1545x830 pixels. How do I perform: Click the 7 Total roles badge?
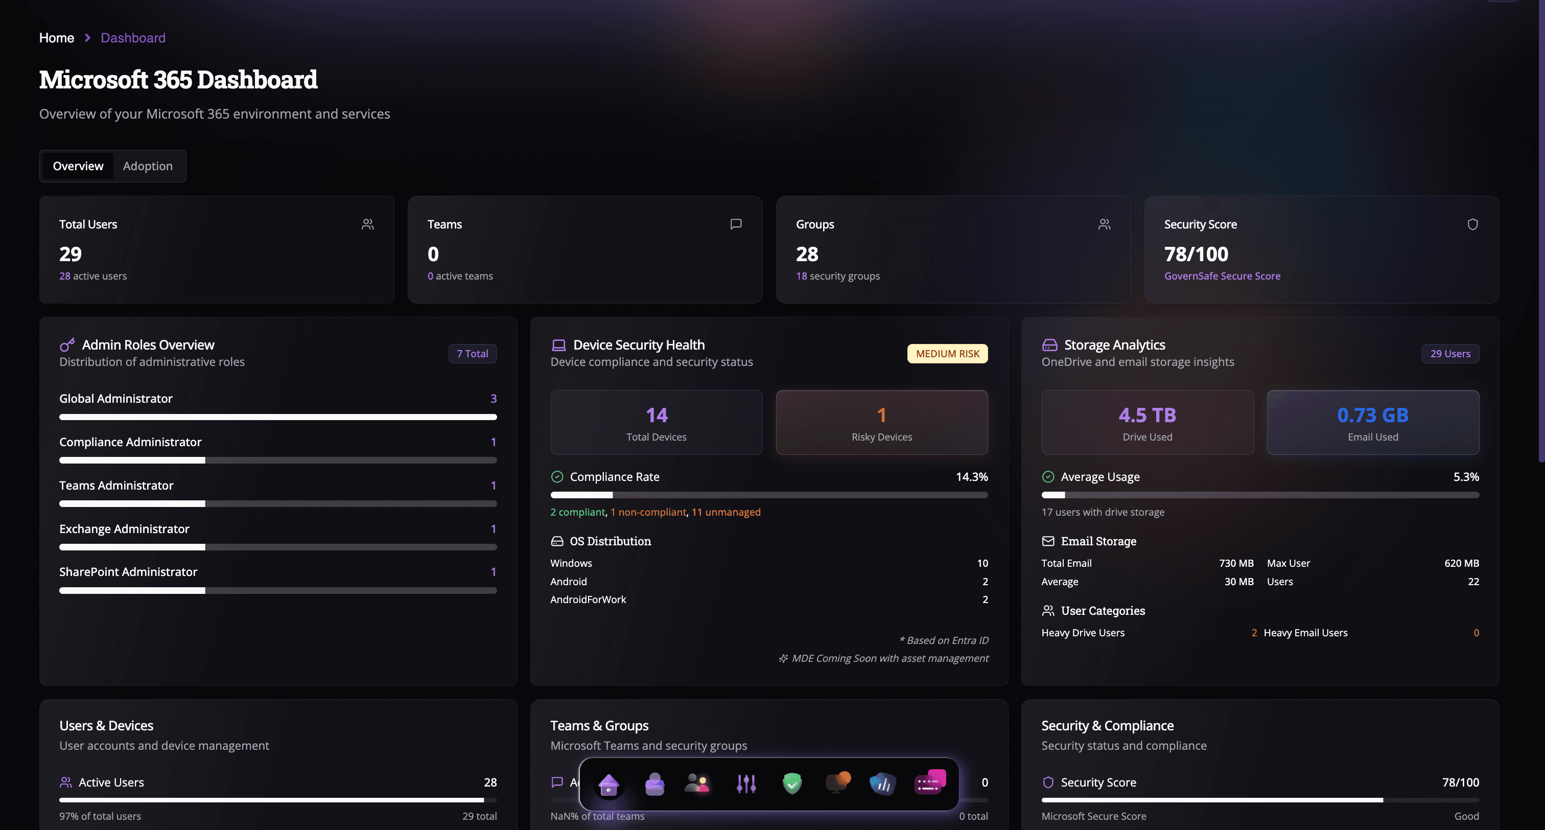point(472,354)
